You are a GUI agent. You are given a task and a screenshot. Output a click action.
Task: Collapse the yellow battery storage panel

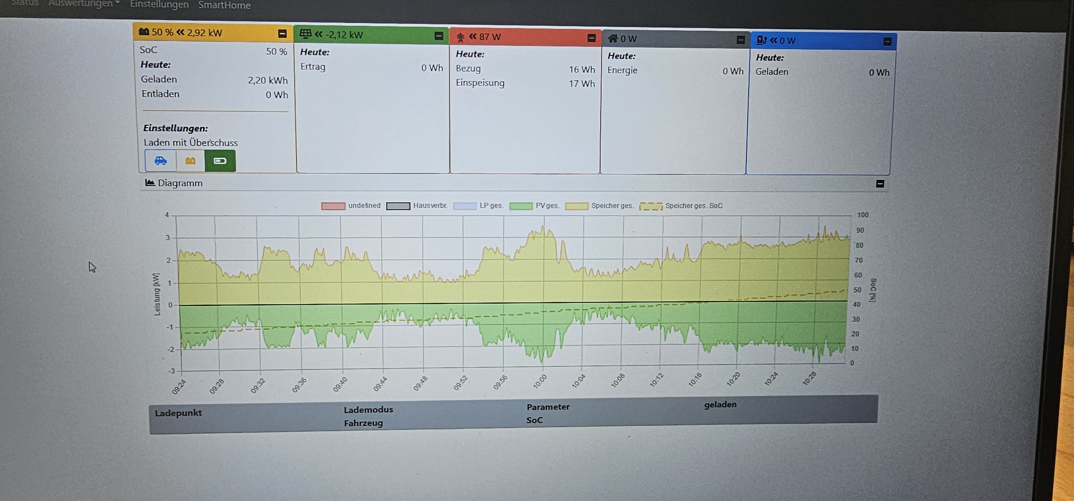click(282, 34)
